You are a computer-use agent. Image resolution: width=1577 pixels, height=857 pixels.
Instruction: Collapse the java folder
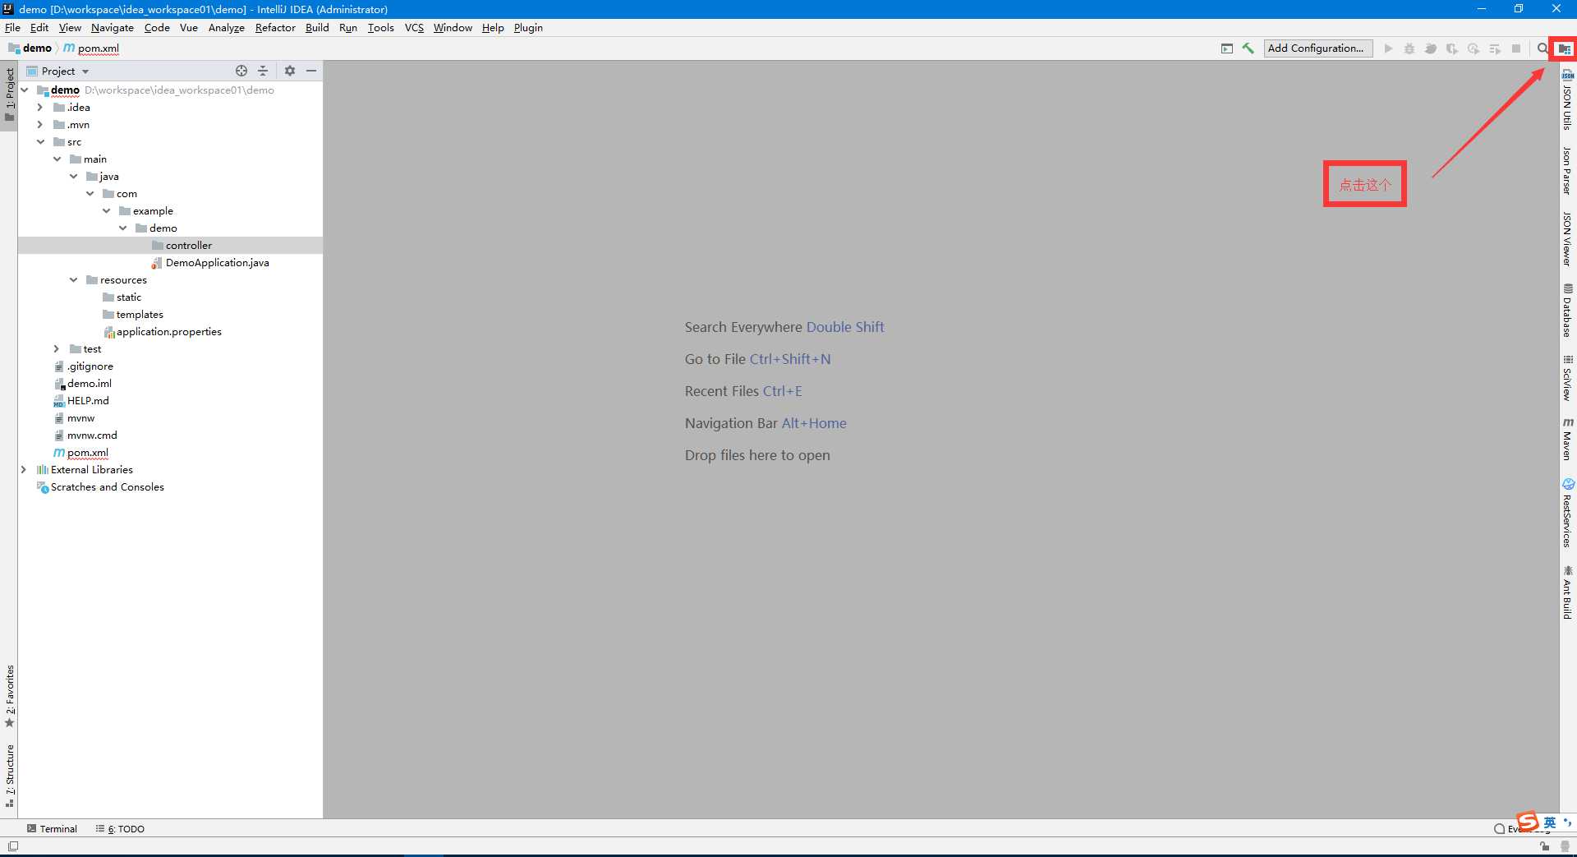point(73,177)
